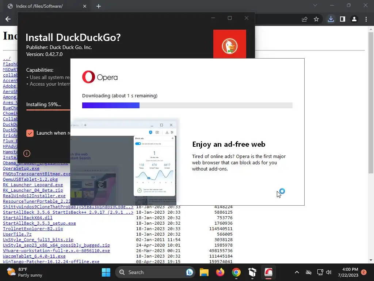Screen dimensions: 374x281
Task: Click the Opera download progress bar
Action: [x=187, y=105]
